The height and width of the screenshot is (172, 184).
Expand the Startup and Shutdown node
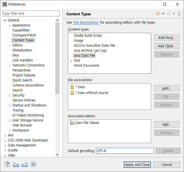pyautogui.click(x=10, y=106)
